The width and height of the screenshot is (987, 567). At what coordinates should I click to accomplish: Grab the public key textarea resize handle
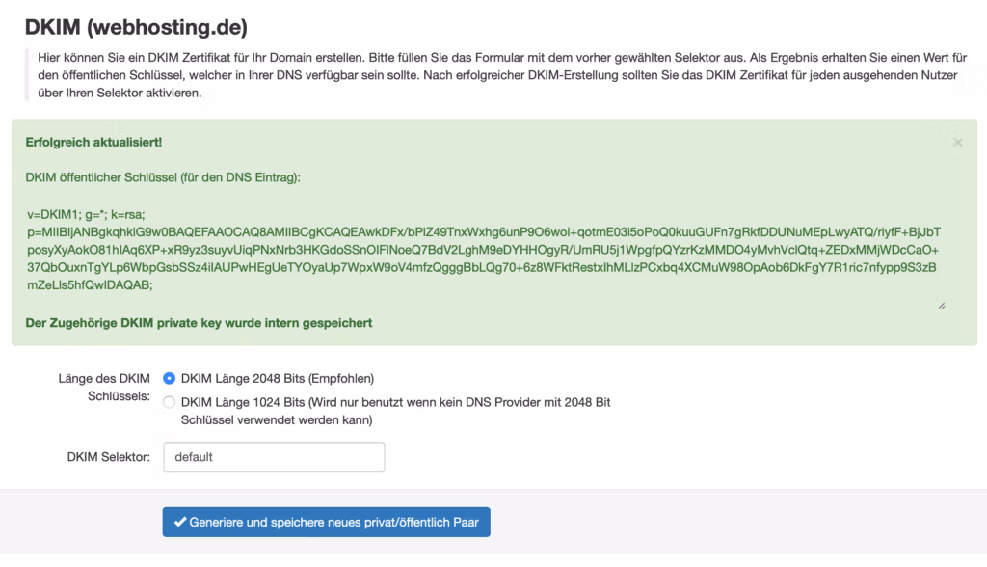point(941,305)
